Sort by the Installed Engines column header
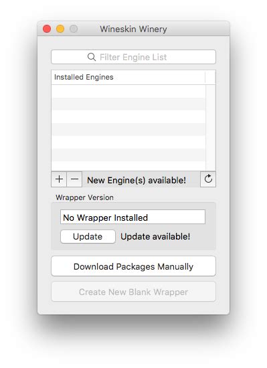The image size is (267, 368). pos(128,77)
